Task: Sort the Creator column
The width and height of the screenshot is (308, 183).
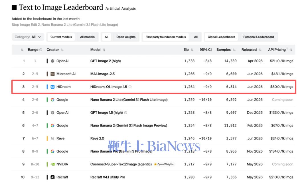Action: [62, 50]
